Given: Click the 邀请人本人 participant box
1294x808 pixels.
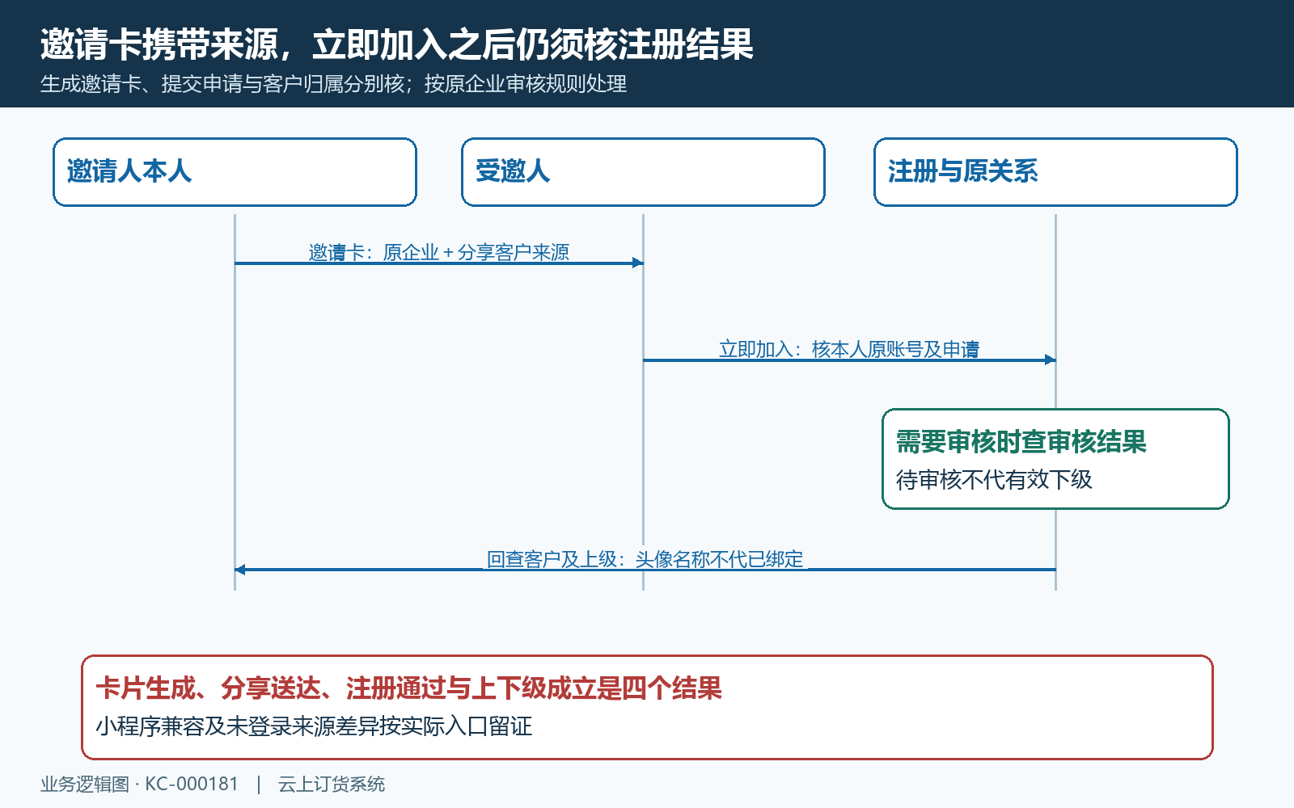Looking at the screenshot, I should (x=235, y=172).
